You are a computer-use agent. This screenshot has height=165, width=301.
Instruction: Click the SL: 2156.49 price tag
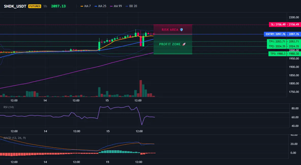tap(278, 25)
